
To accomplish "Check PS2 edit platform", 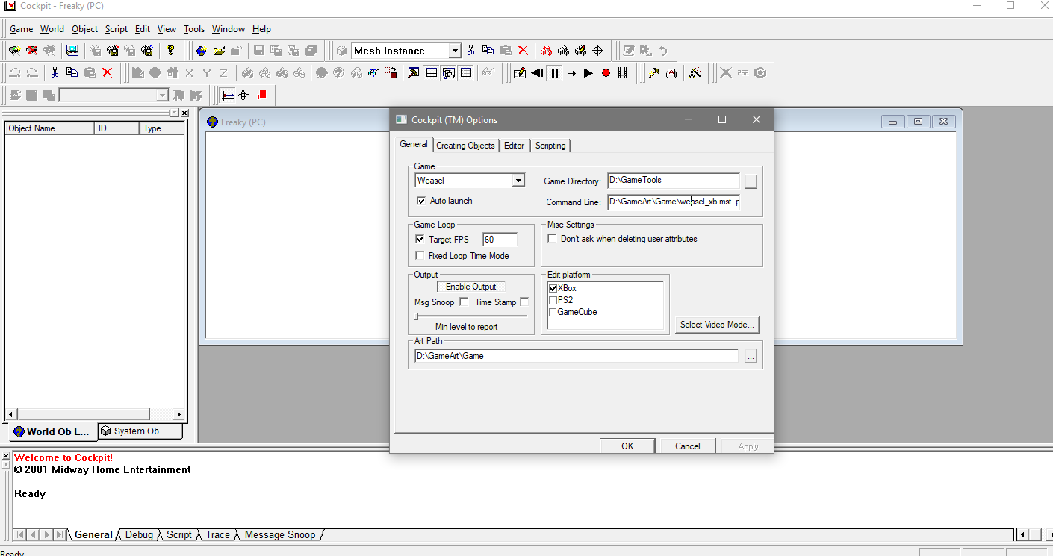I will click(x=553, y=300).
